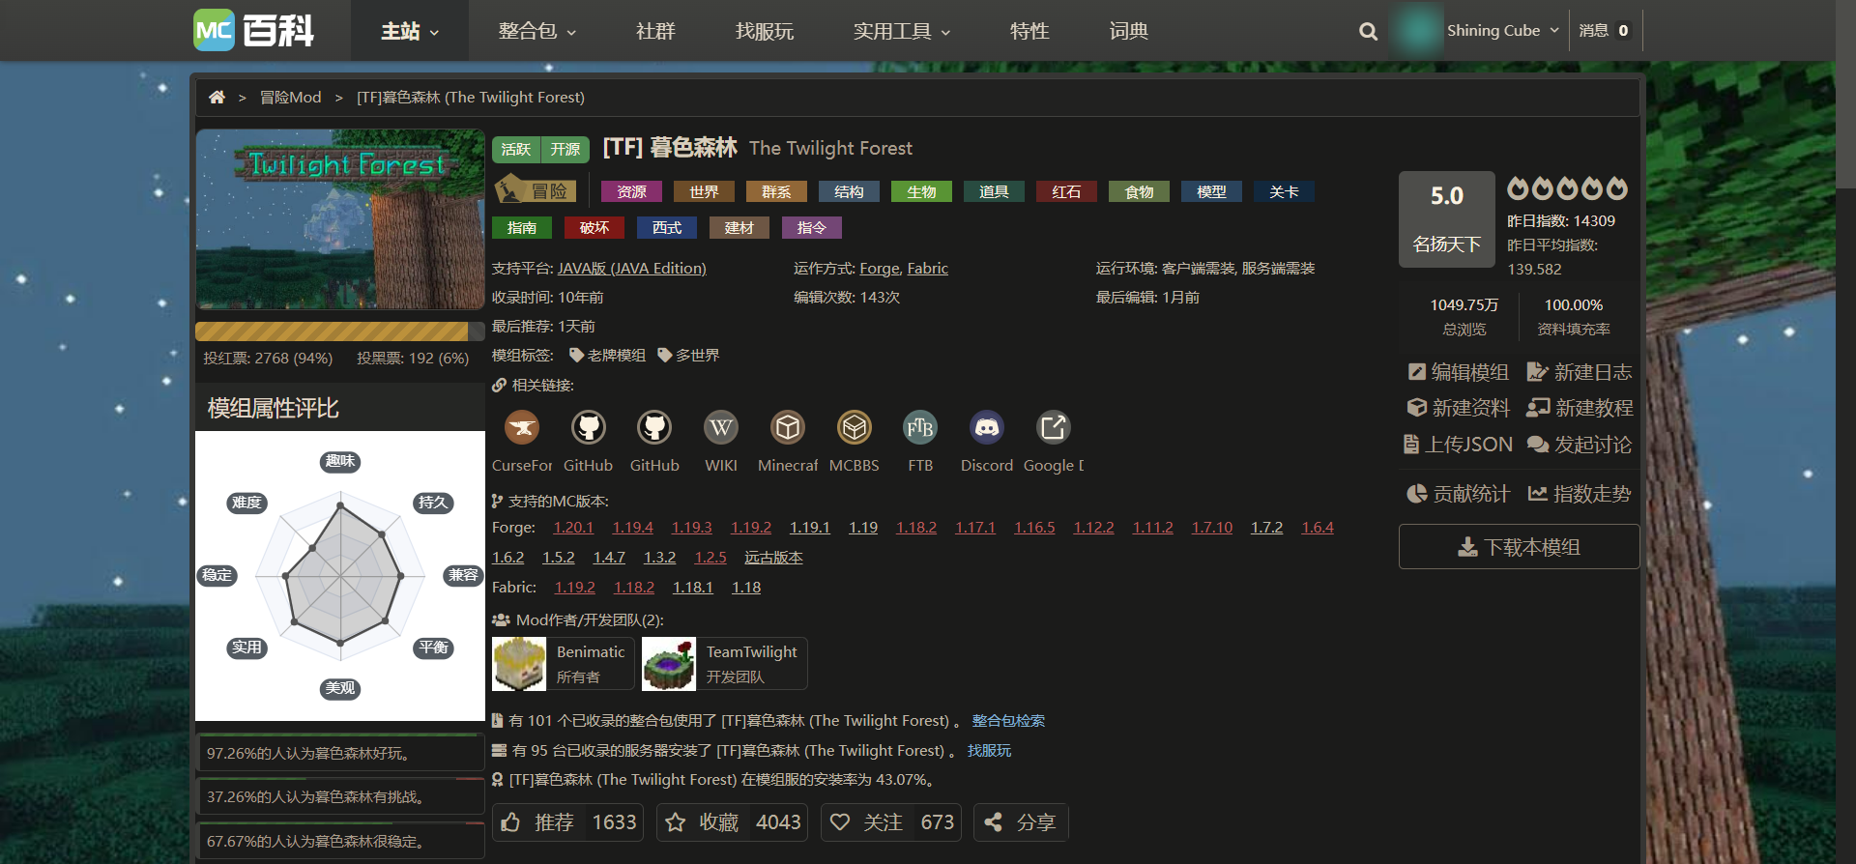Image resolution: width=1856 pixels, height=864 pixels.
Task: Open the 词典 nav item
Action: (x=1128, y=31)
